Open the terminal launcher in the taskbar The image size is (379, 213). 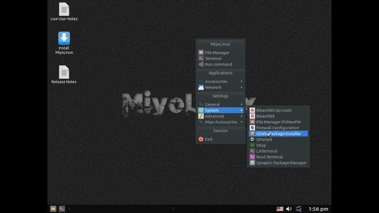tap(62, 209)
